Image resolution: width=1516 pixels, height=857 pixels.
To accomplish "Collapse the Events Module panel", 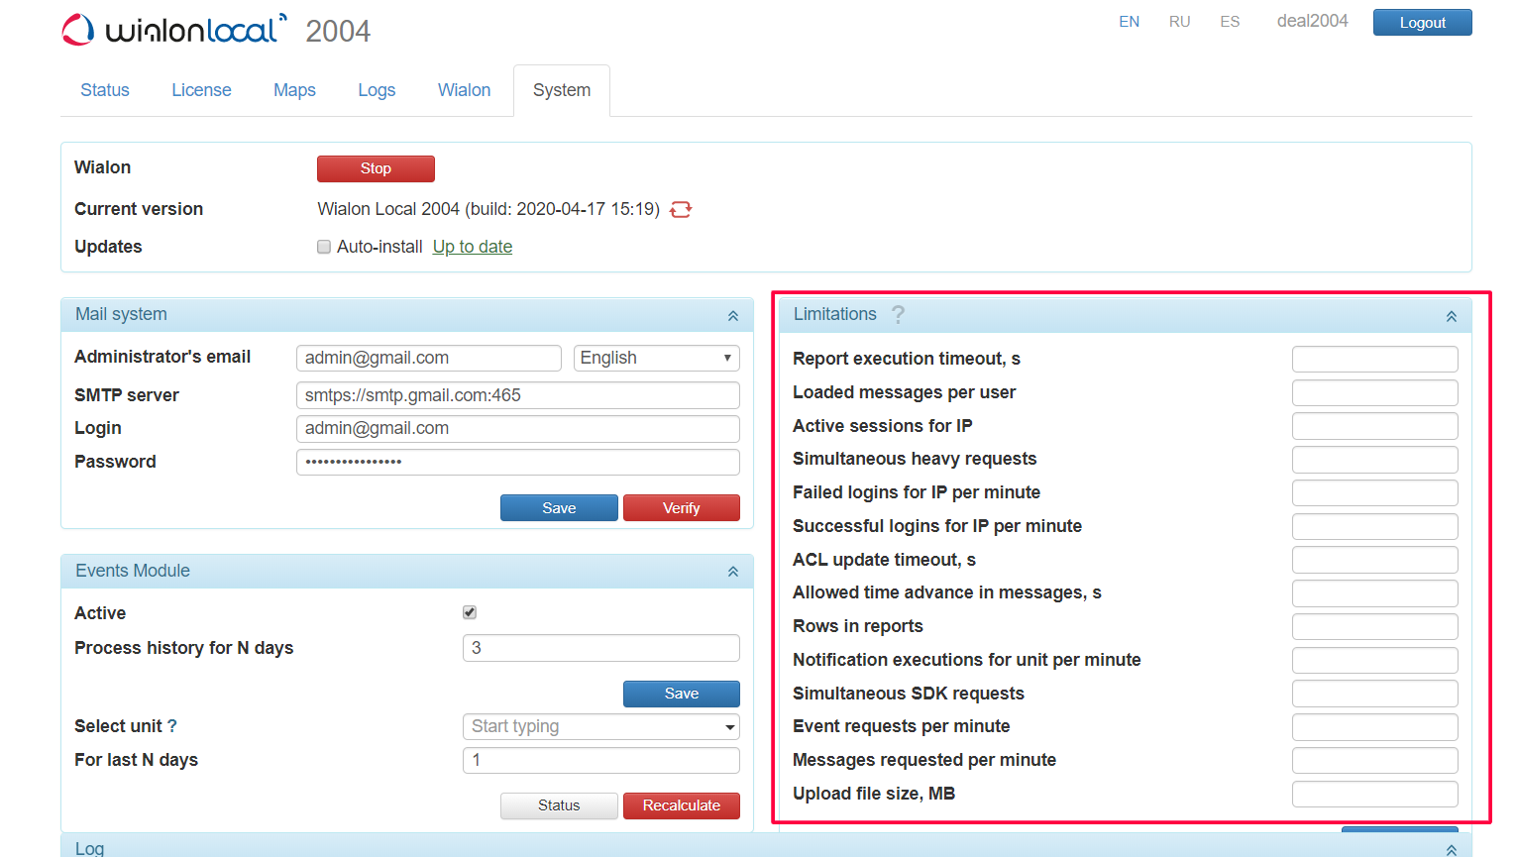I will pos(733,571).
